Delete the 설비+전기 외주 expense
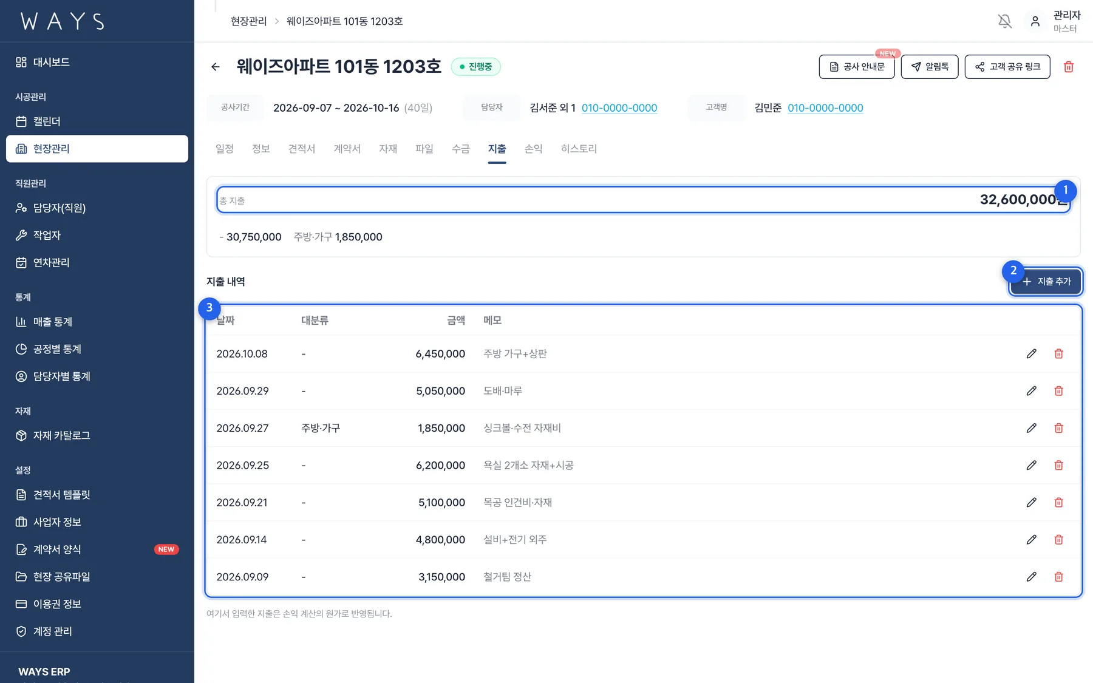 click(x=1058, y=540)
